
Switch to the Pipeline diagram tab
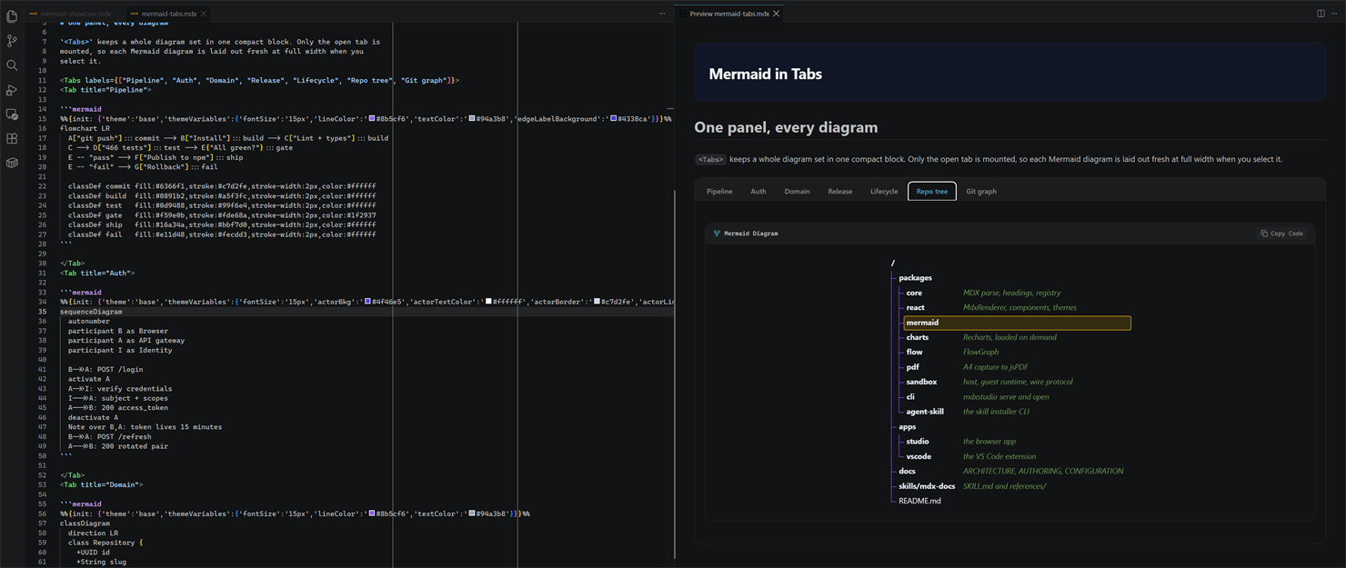(x=719, y=192)
